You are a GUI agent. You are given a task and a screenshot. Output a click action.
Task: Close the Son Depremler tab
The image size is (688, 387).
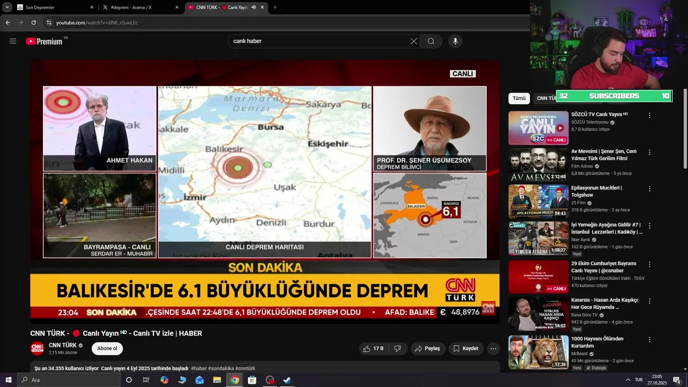click(91, 8)
